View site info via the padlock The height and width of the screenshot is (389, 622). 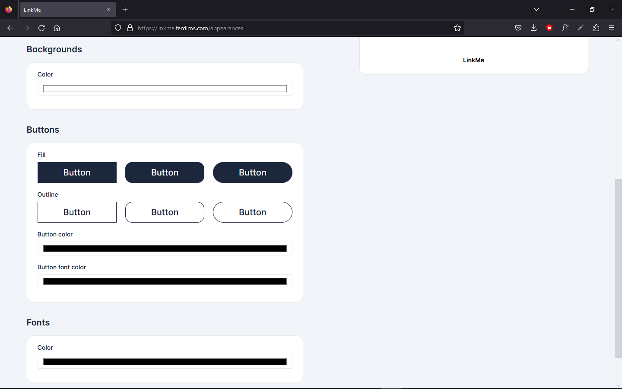[x=130, y=28]
